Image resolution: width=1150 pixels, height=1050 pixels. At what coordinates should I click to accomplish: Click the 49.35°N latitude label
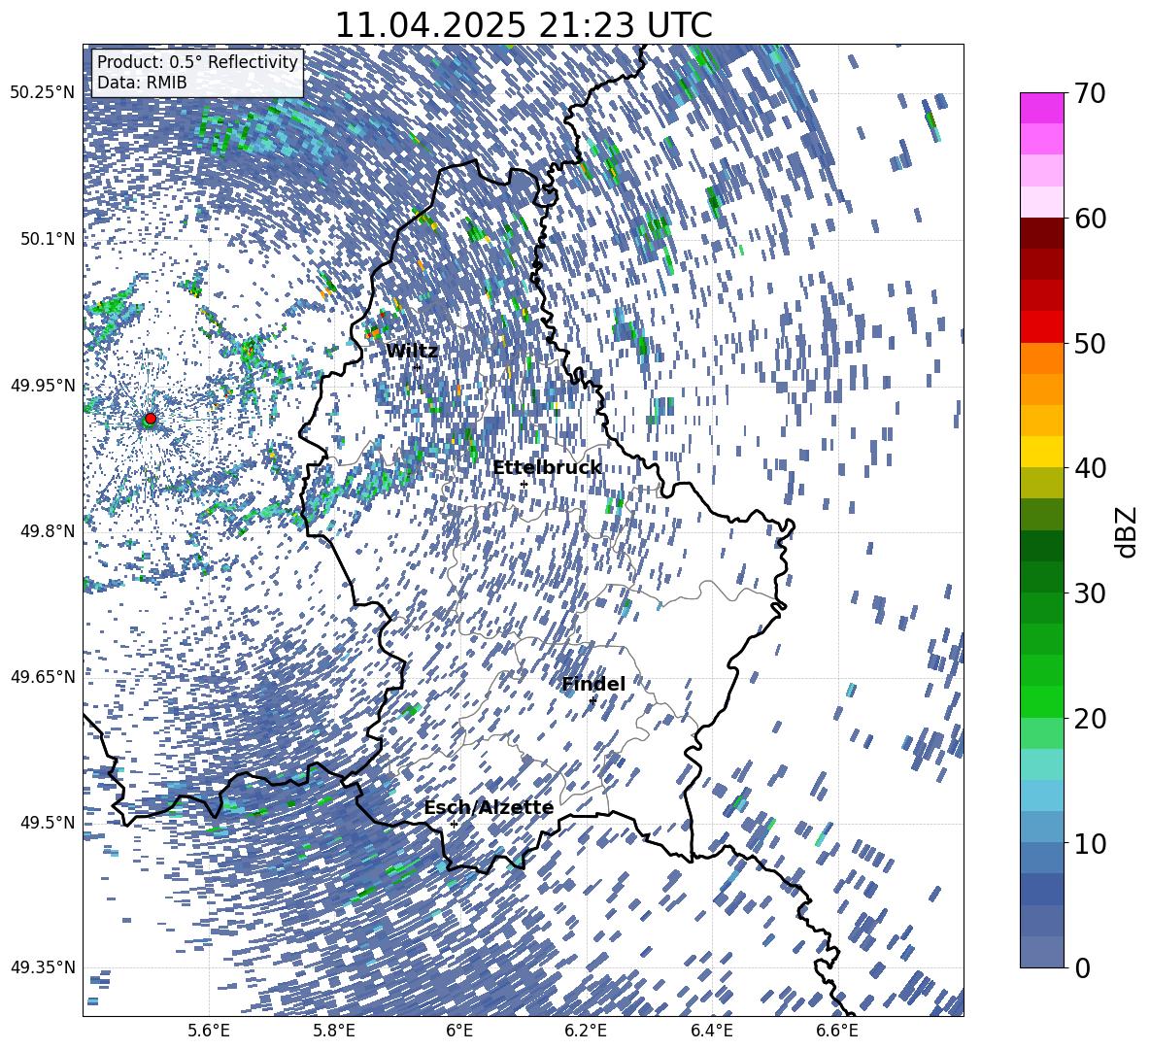click(43, 967)
